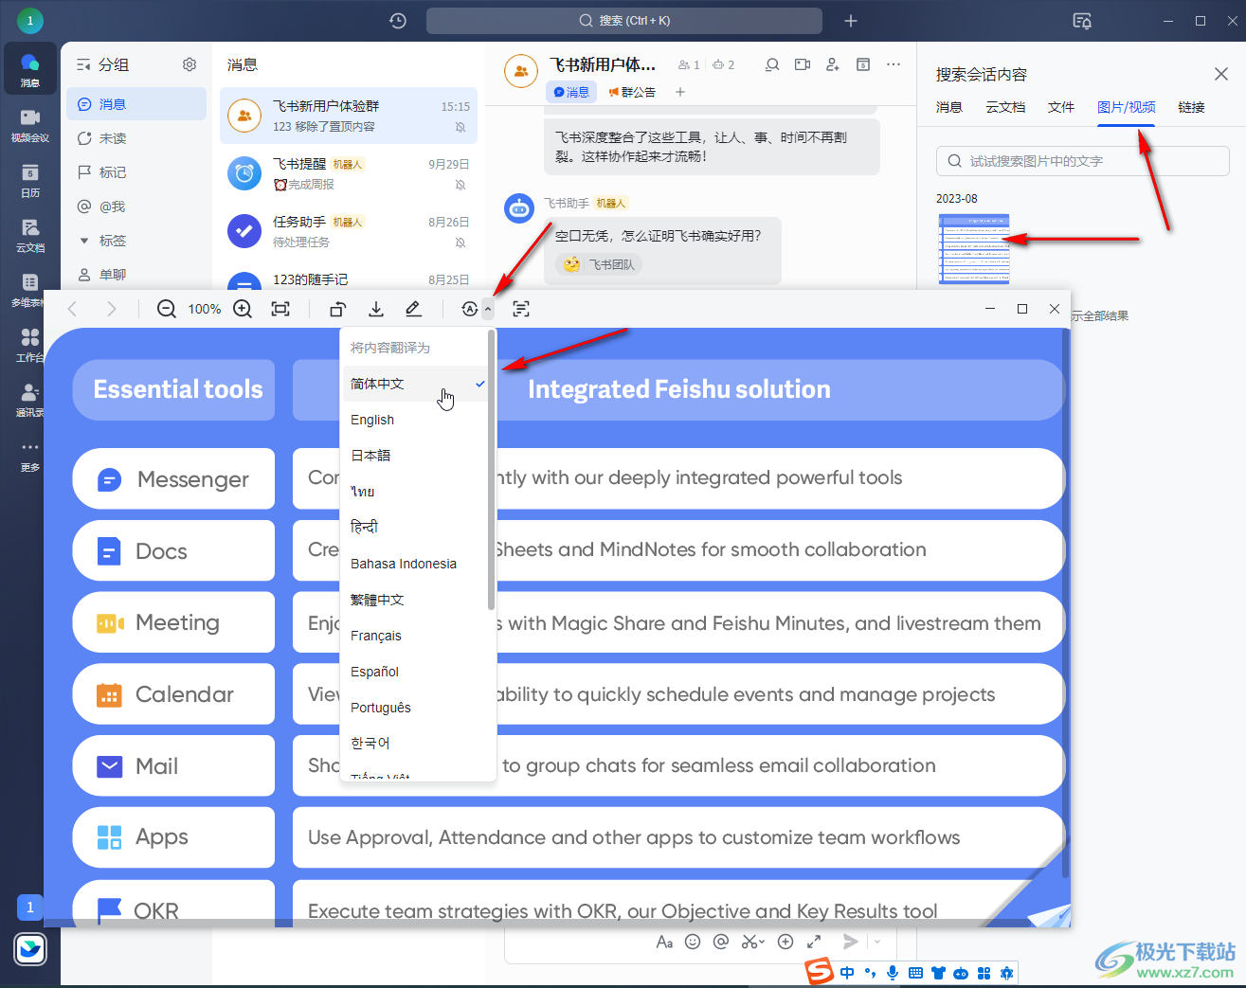Select English in translate menu

coord(417,420)
